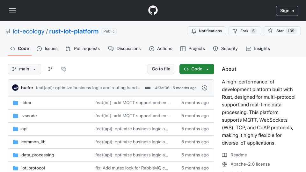Open the api row's commit message
Image resolution: width=306 pixels, height=172 pixels.
tap(132, 129)
